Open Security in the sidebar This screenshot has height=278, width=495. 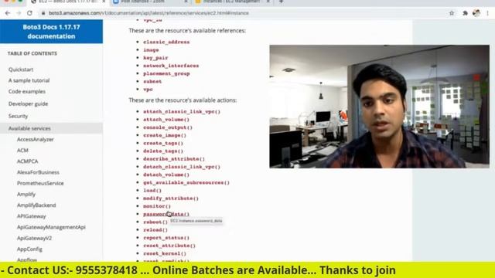18,116
